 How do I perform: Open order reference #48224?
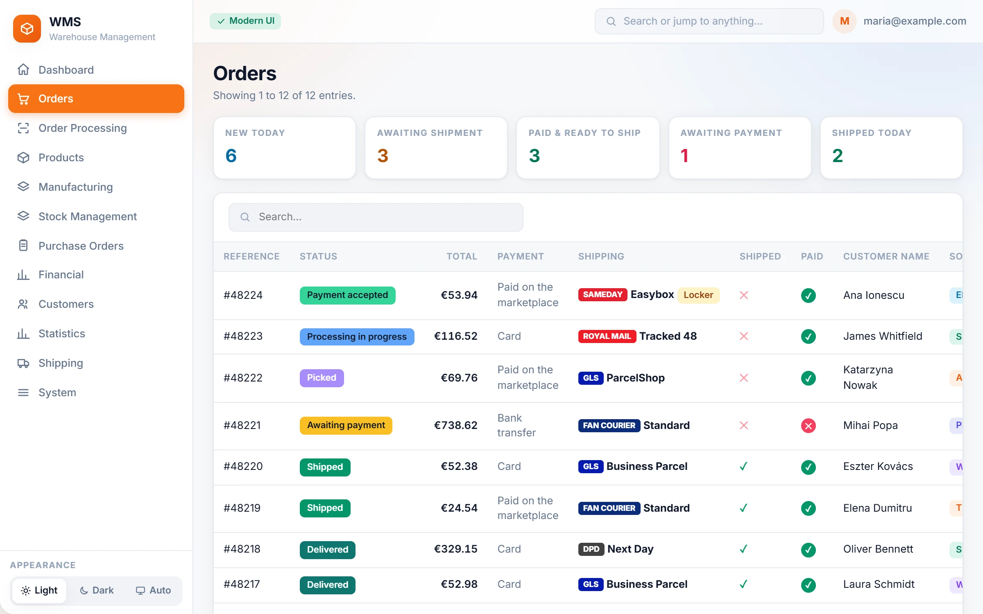tap(243, 295)
